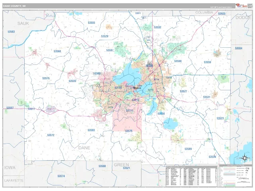Click ZIP code 53583 label
Screen dimensions: 255x191
(x=11, y=32)
